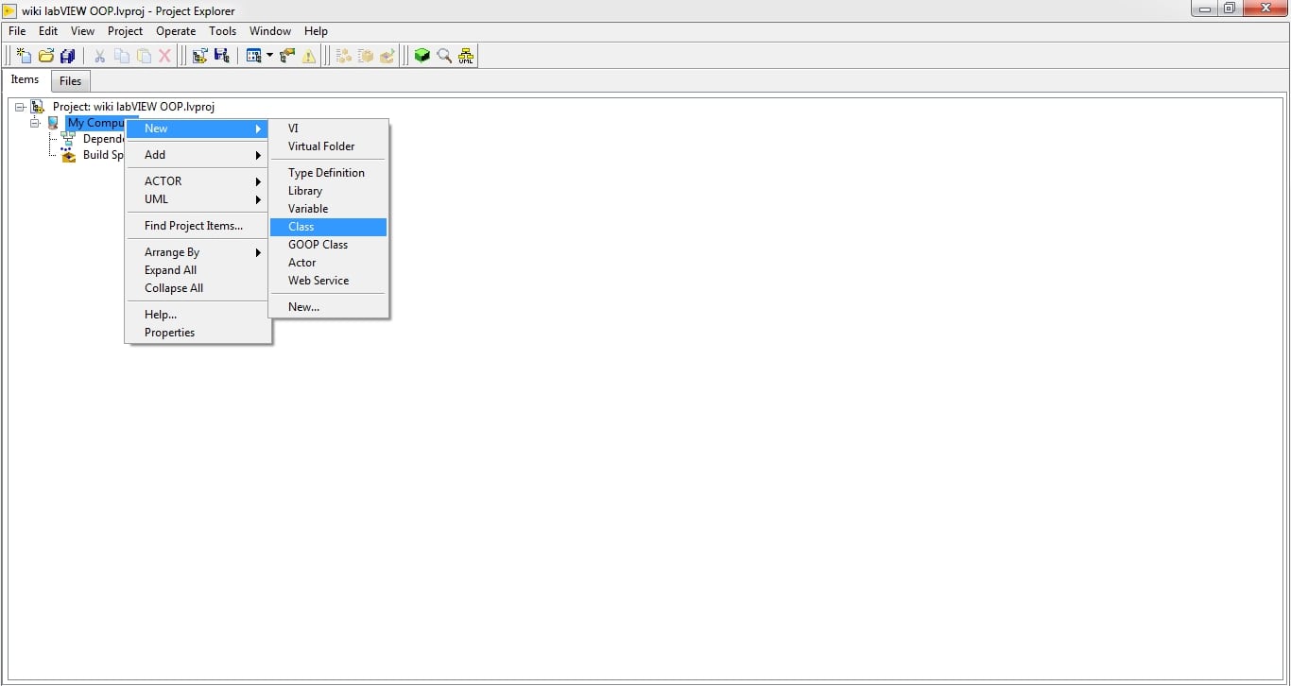1291x686 pixels.
Task: Choose Class in the New submenu
Action: 328,227
